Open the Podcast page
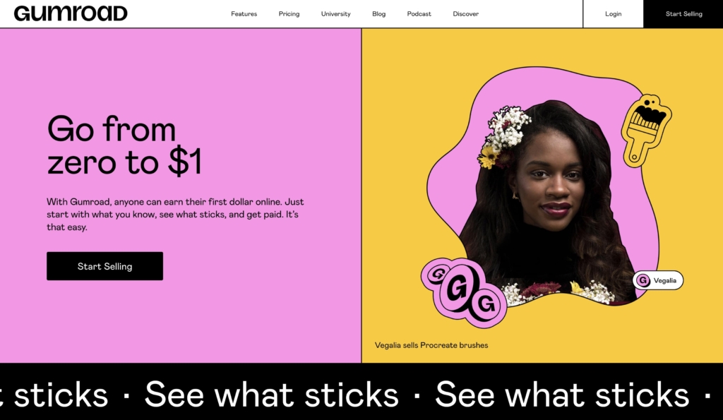The width and height of the screenshot is (723, 420). click(x=419, y=14)
